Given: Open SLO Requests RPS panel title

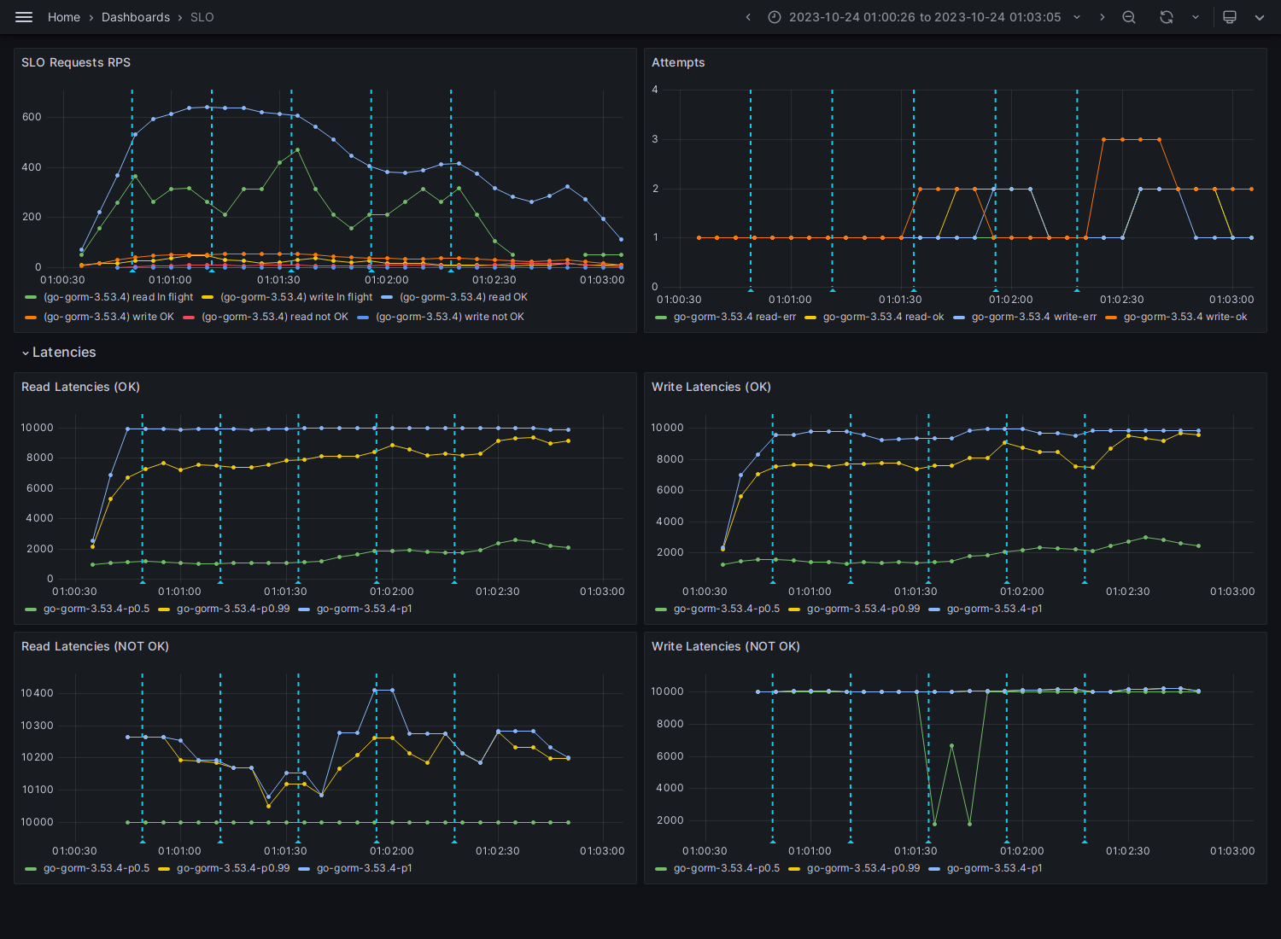Looking at the screenshot, I should 76,62.
